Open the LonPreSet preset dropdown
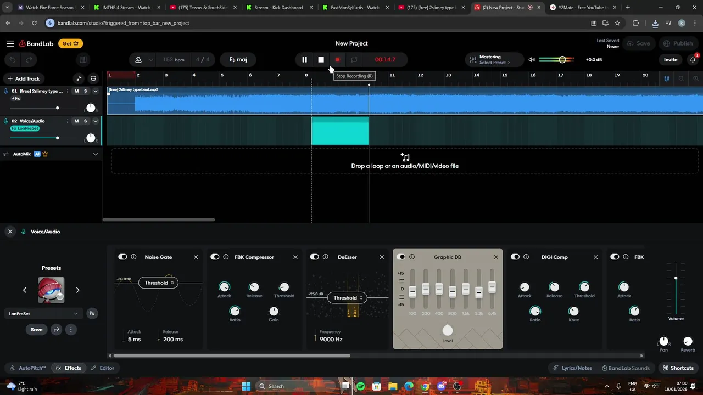703x395 pixels. click(44, 314)
